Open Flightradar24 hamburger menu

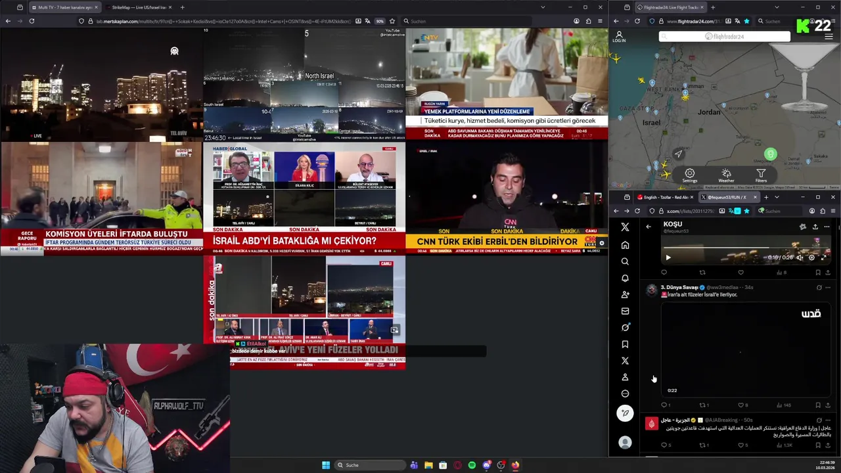828,37
